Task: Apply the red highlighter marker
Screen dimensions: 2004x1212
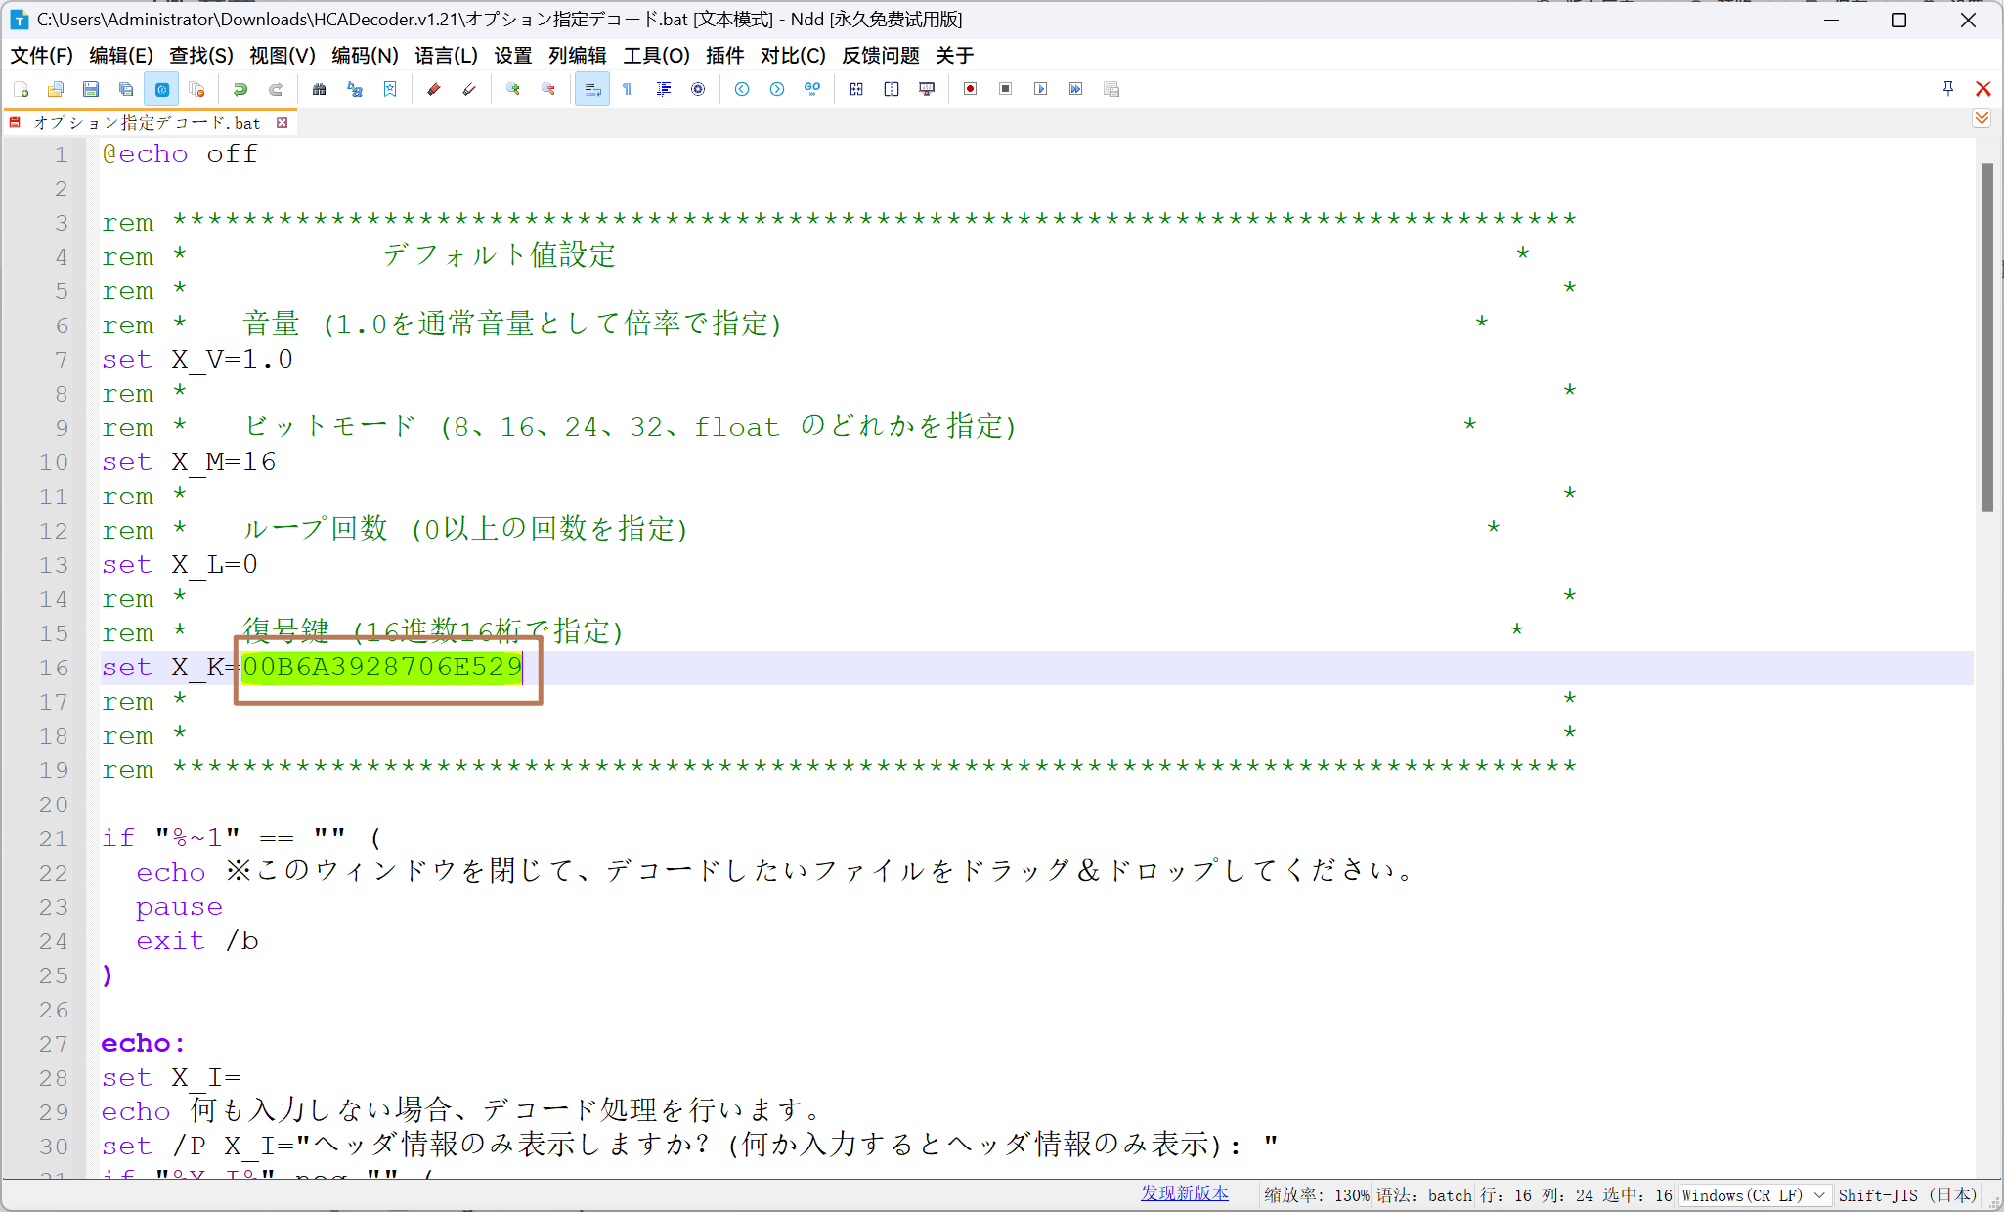Action: tap(434, 89)
